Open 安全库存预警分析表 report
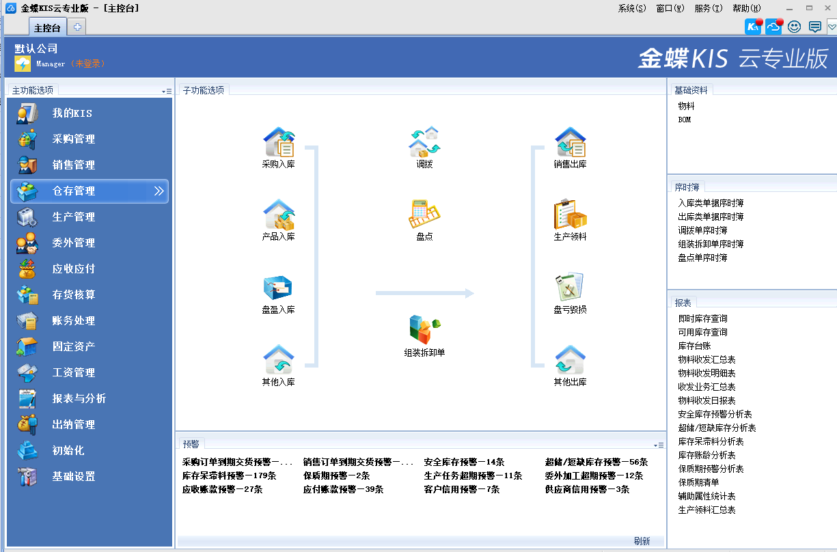This screenshot has height=552, width=837. point(715,414)
